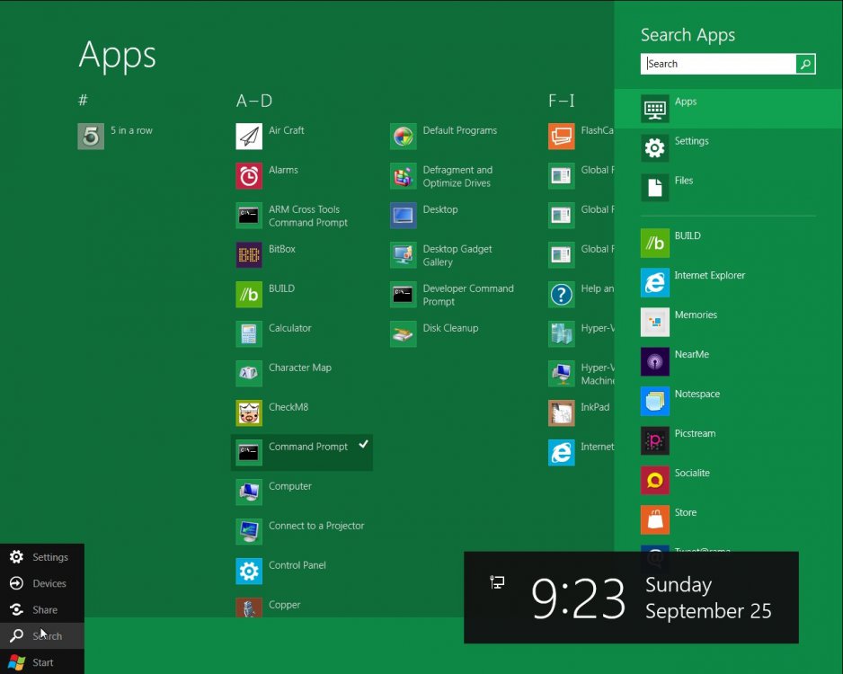Launch the Alarms app icon
Viewport: 843px width, 674px height.
[249, 176]
